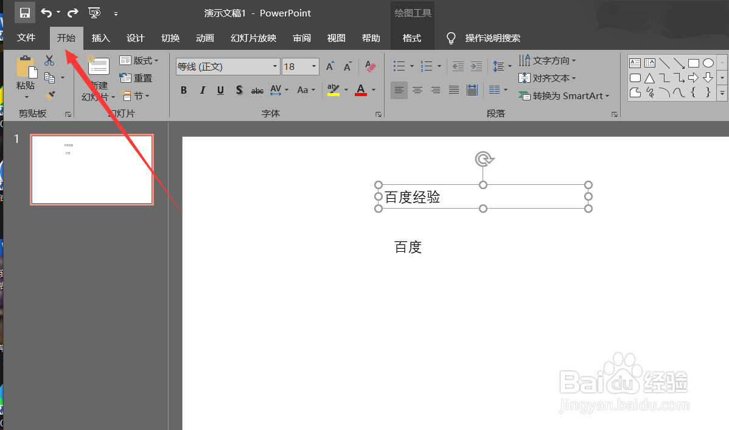
Task: Apply bullet list formatting
Action: pyautogui.click(x=399, y=66)
